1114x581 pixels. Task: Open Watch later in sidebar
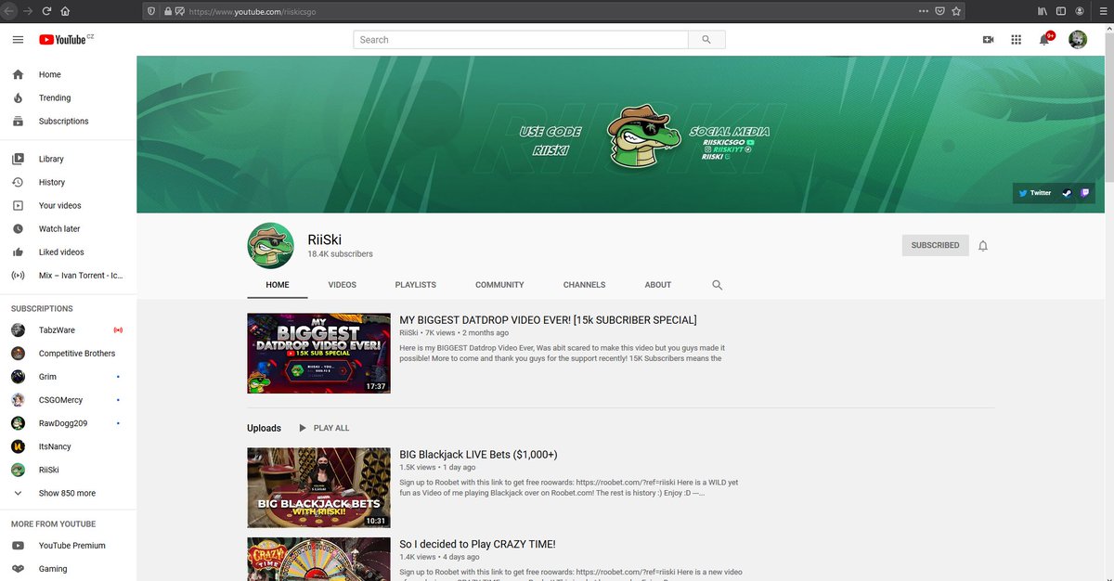(68, 229)
